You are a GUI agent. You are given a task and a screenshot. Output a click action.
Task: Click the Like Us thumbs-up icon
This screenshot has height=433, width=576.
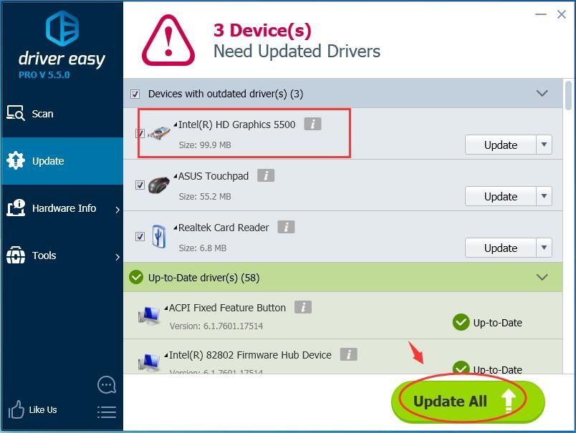[16, 410]
